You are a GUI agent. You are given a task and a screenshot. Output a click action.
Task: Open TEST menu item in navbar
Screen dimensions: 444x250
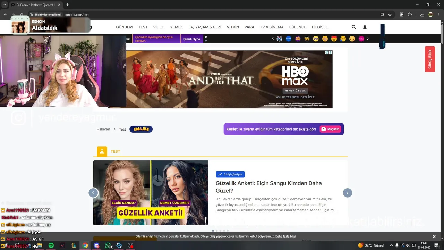coord(143,27)
